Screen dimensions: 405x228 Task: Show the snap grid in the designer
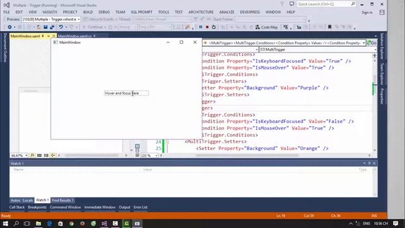pyautogui.click(x=39, y=155)
